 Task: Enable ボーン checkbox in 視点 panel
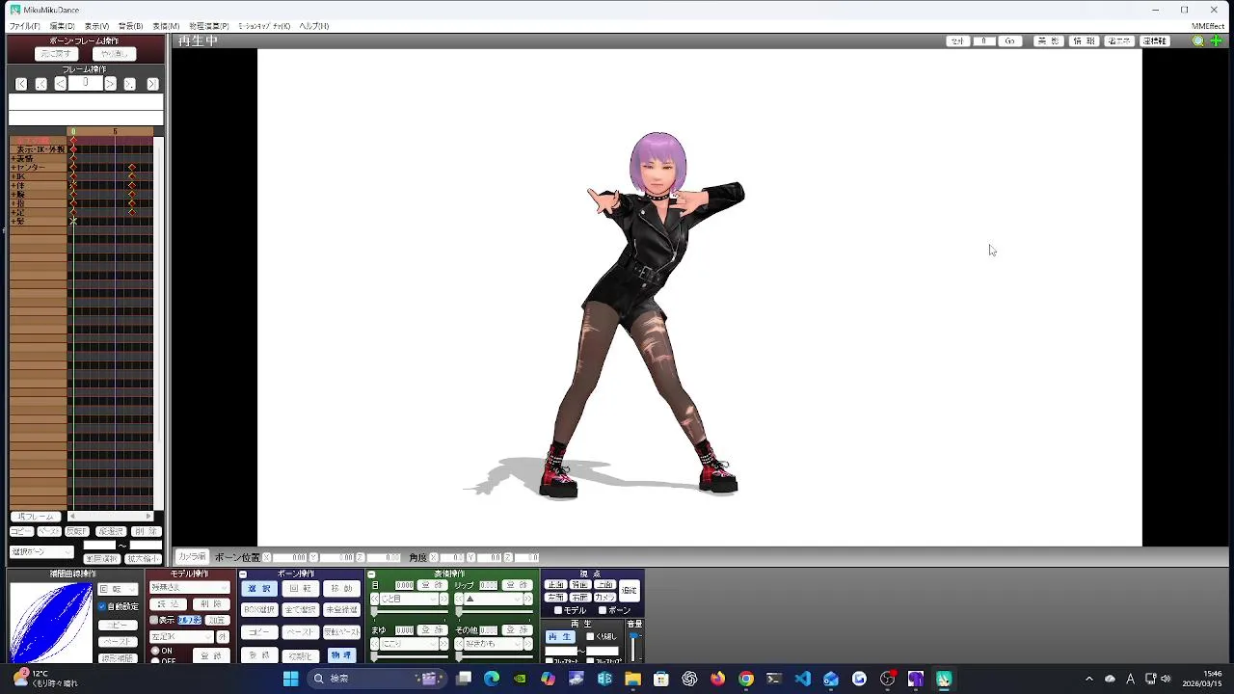click(603, 610)
